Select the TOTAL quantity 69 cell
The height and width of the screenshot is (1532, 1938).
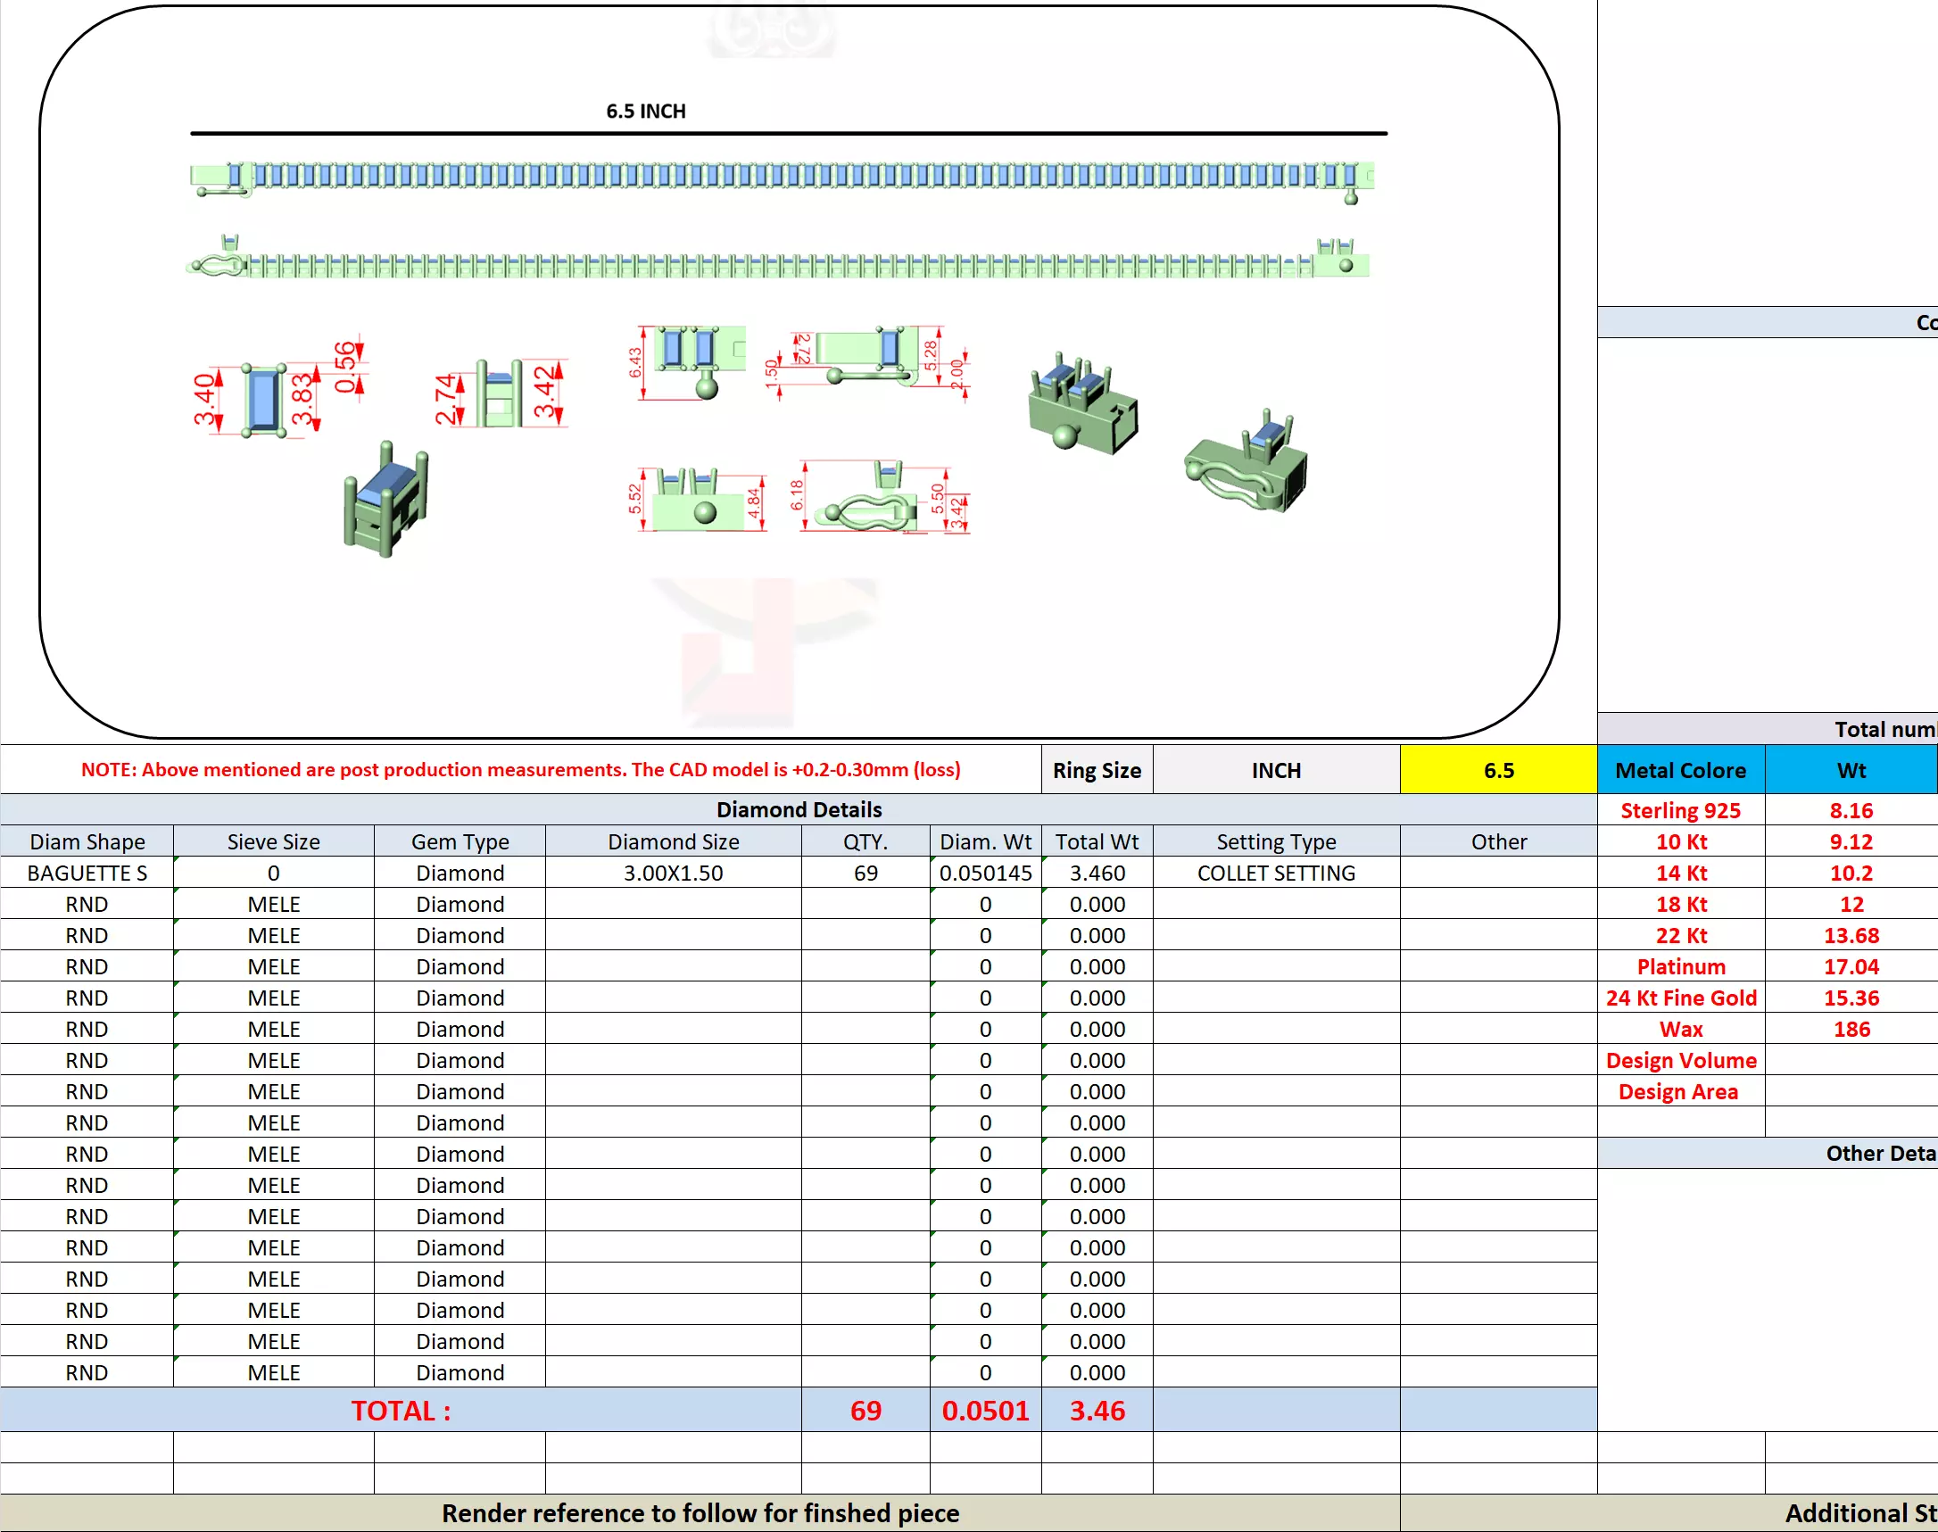point(865,1410)
